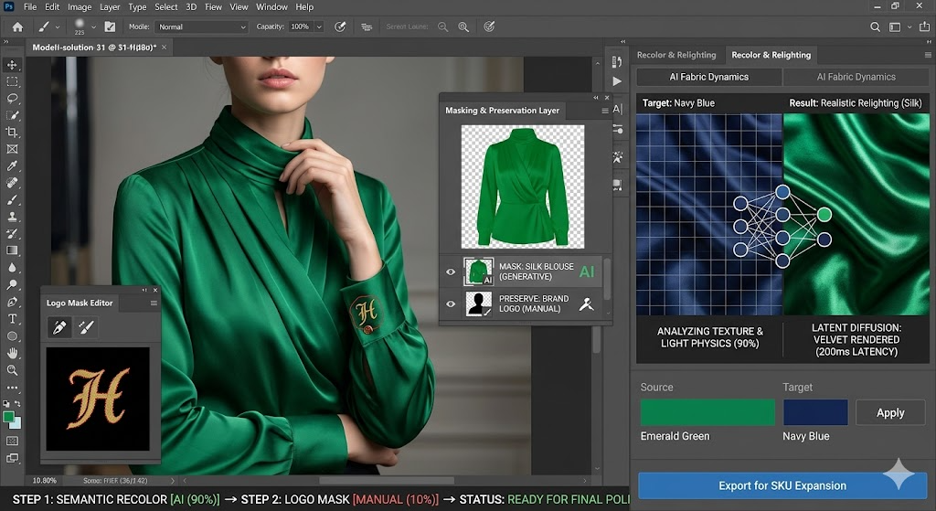
Task: Open the Image menu
Action: click(80, 7)
